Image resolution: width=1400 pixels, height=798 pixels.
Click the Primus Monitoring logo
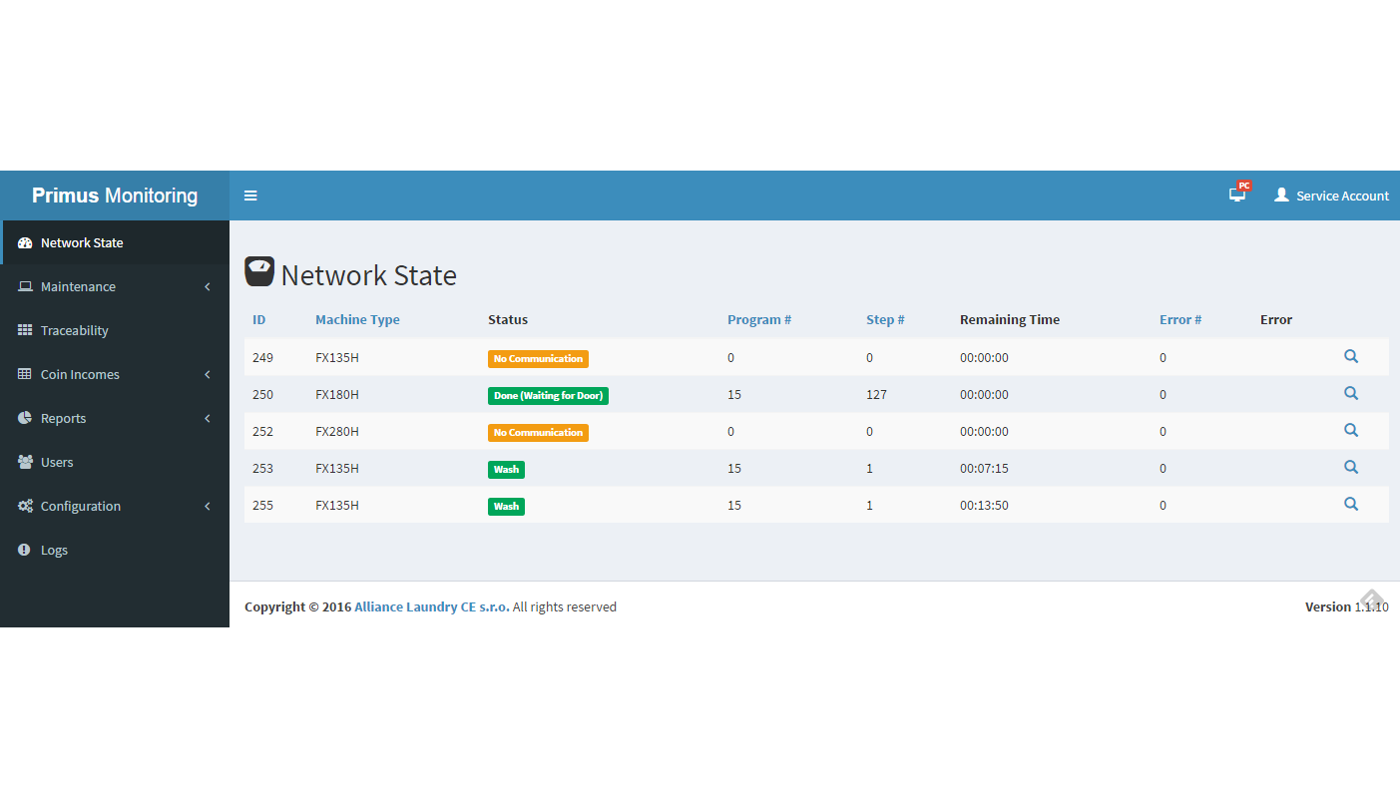(115, 196)
